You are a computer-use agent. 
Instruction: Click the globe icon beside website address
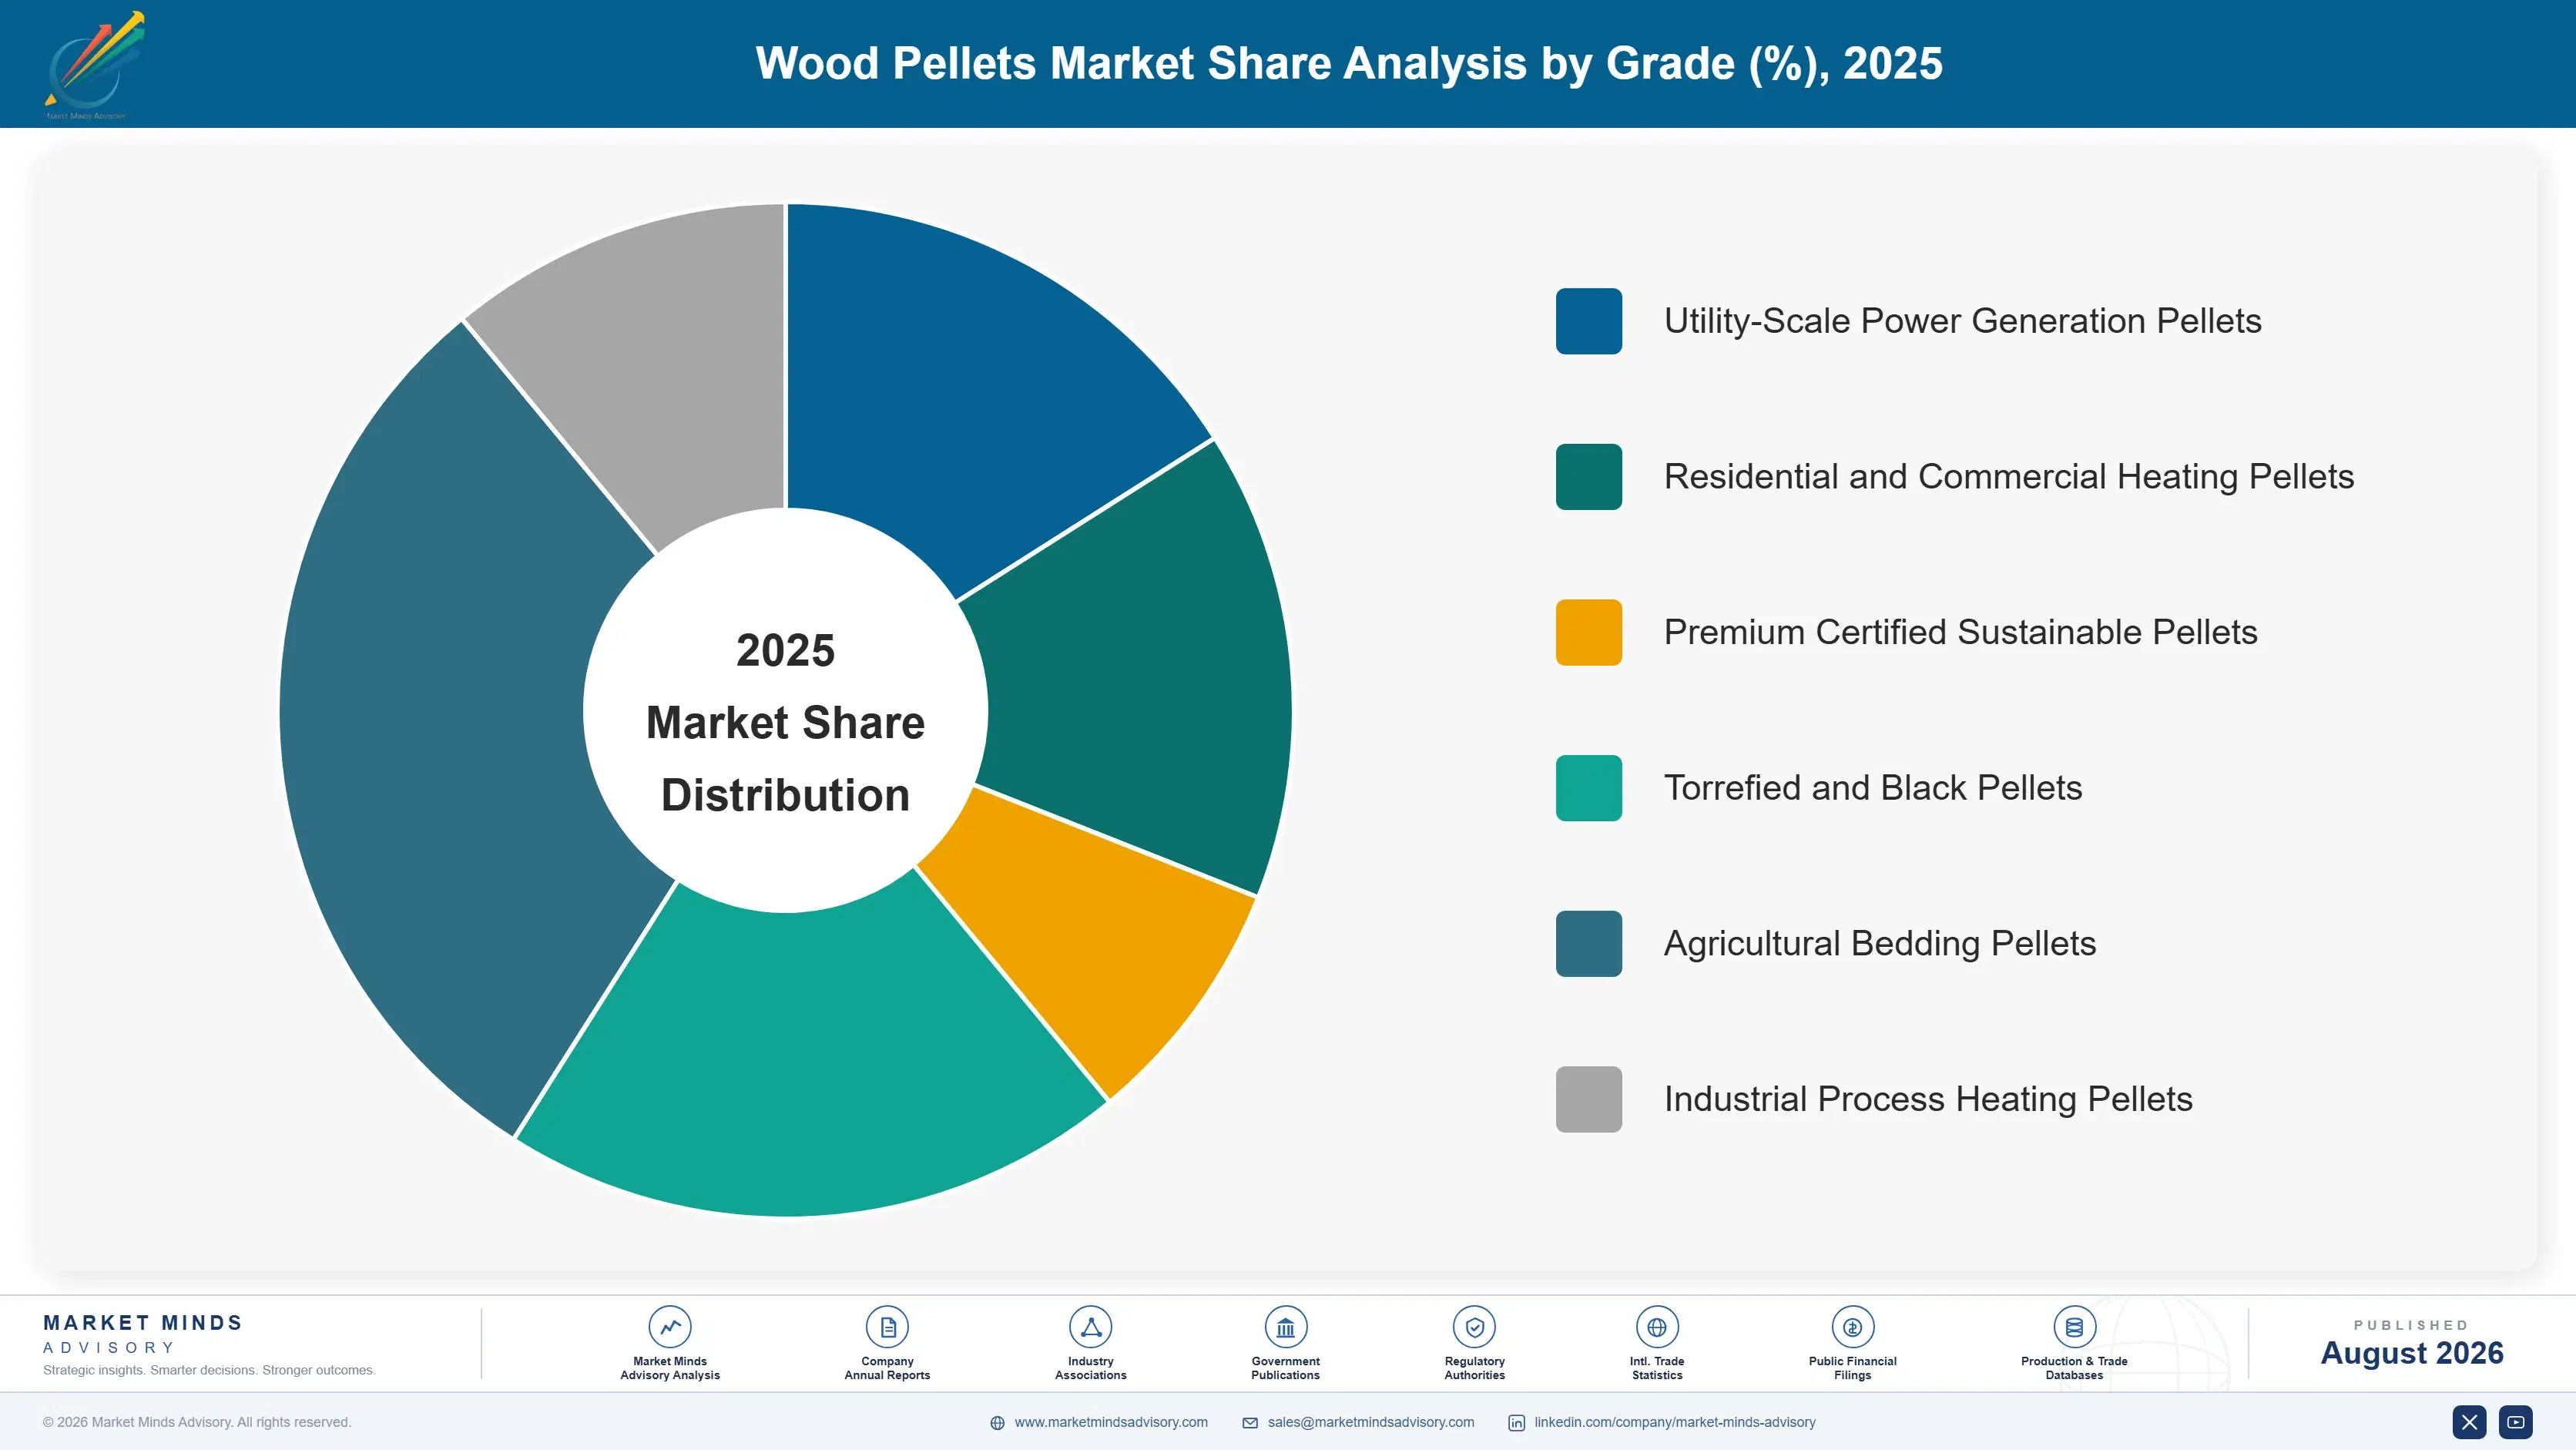997,1423
